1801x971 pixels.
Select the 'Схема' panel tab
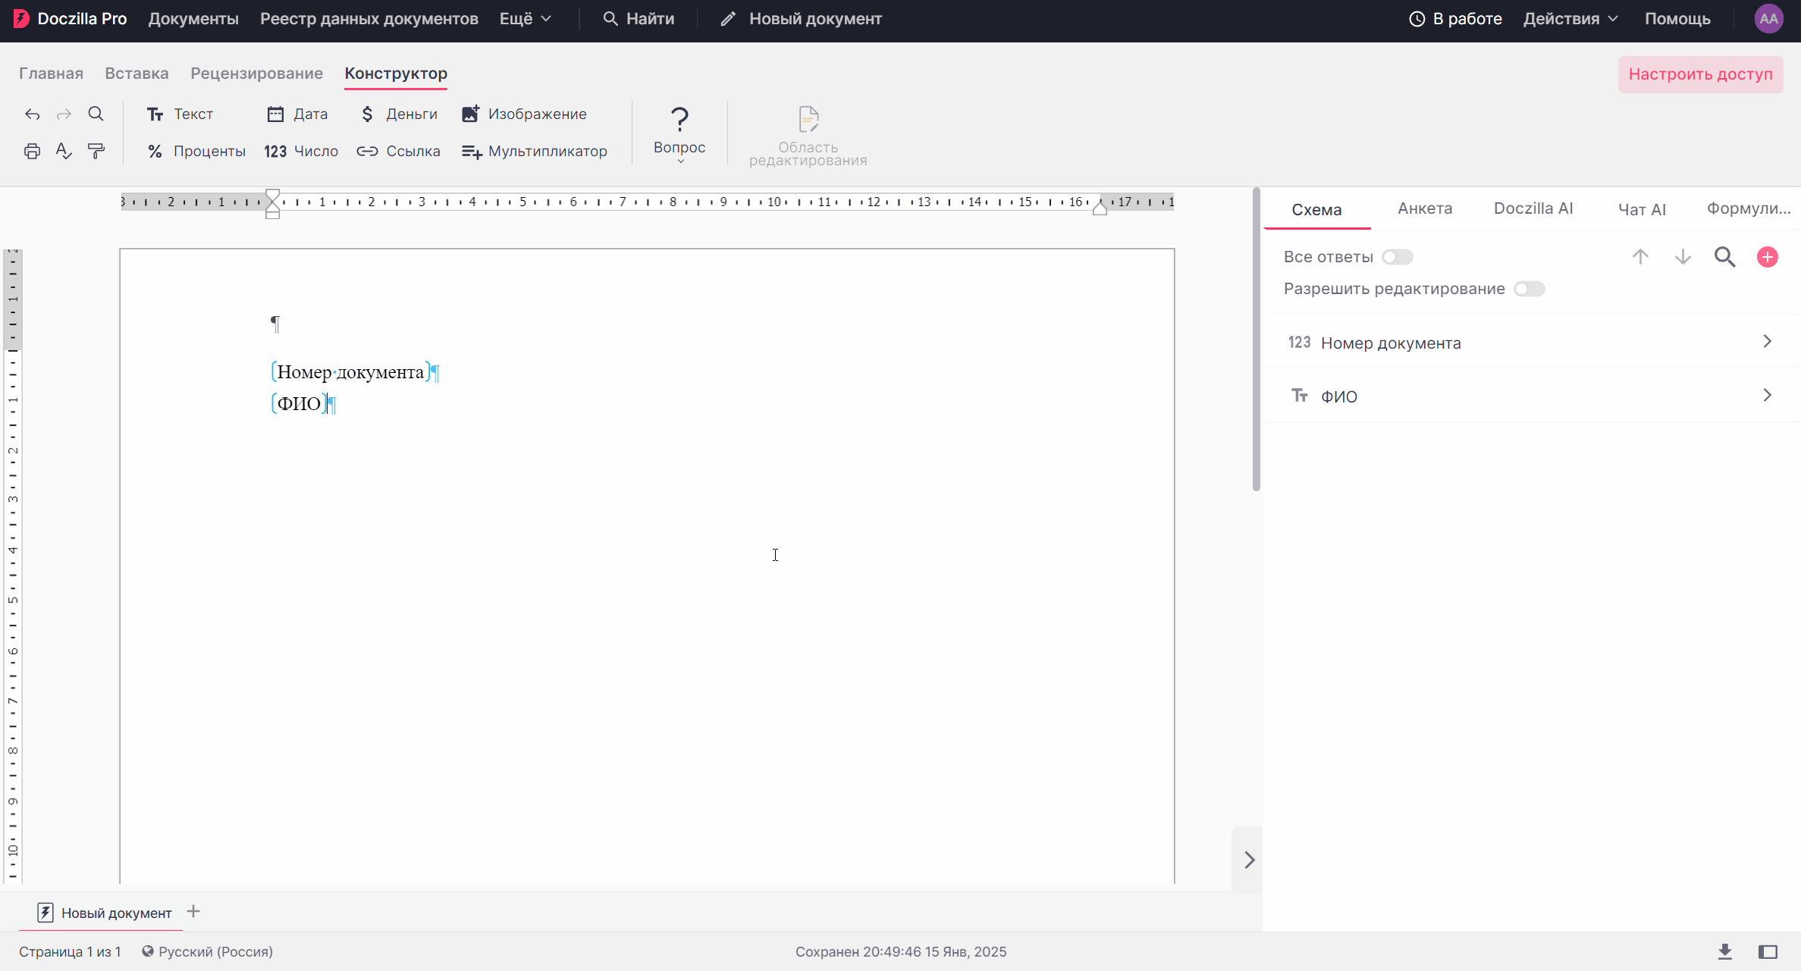(x=1316, y=209)
